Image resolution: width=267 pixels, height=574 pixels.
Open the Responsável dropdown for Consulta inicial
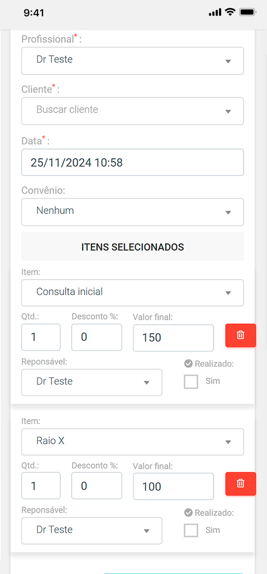point(92,382)
